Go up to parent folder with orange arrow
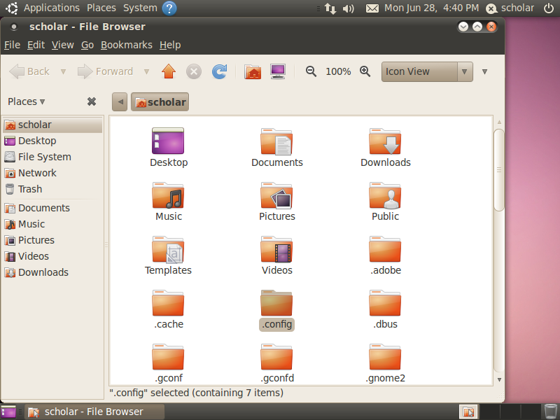560x420 pixels. click(x=169, y=71)
